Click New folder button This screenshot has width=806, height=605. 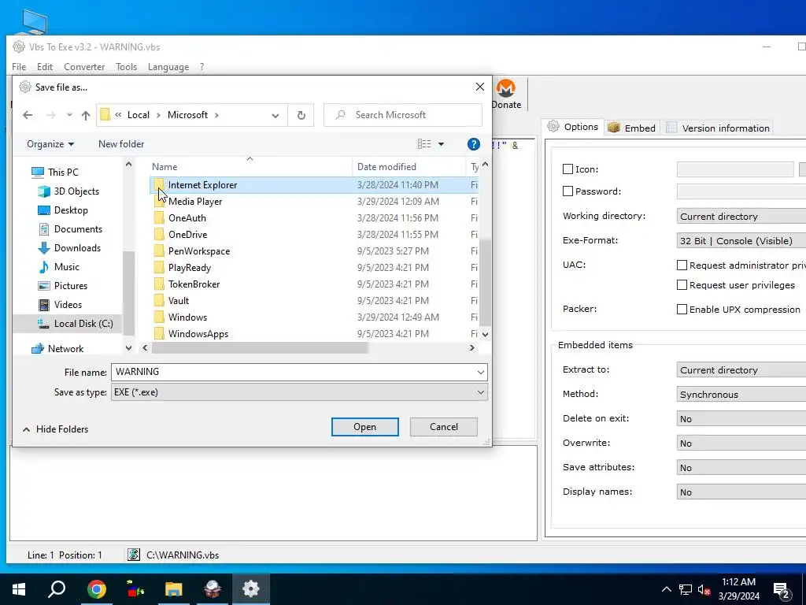point(121,145)
